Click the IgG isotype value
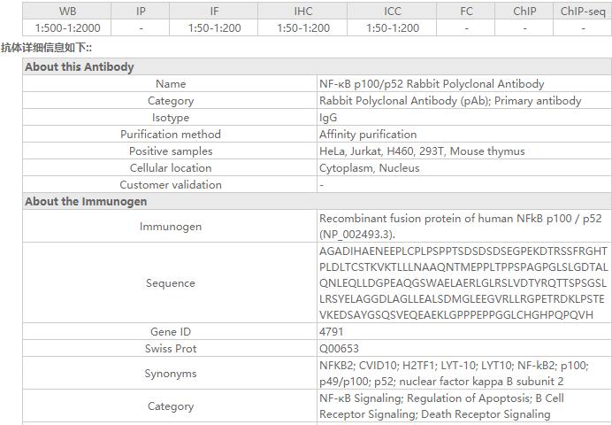This screenshot has height=425, width=612. tap(328, 118)
